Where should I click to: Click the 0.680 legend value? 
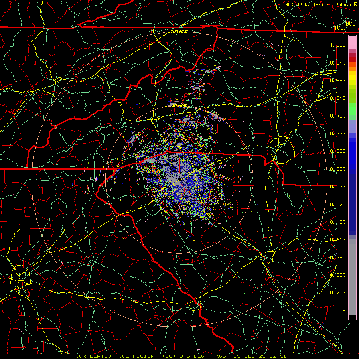(338, 151)
